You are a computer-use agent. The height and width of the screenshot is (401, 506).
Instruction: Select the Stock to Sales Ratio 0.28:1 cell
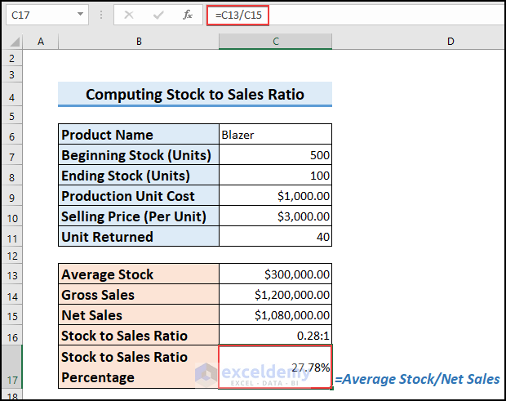point(276,336)
